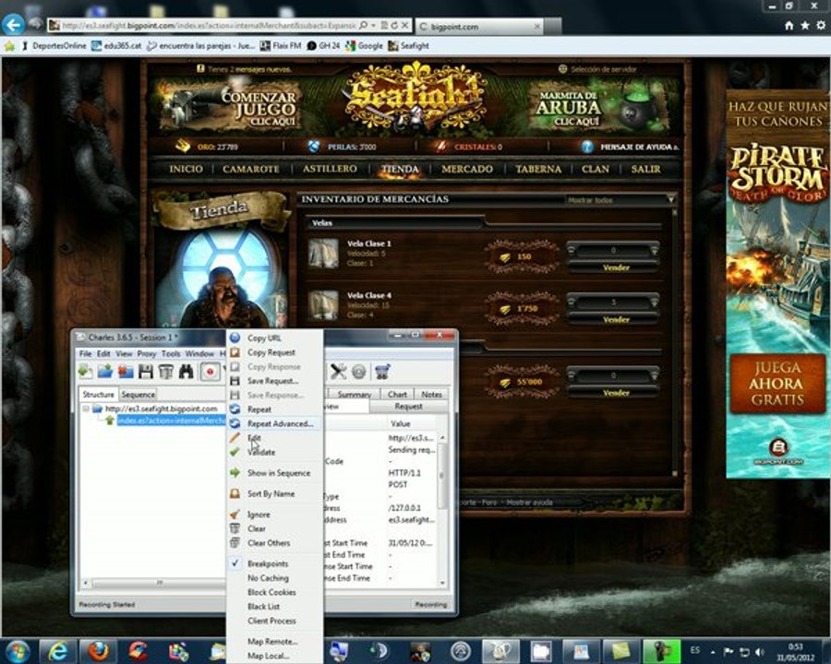Click browser Favorites star icon
Image resolution: width=831 pixels, height=664 pixels.
[805, 26]
